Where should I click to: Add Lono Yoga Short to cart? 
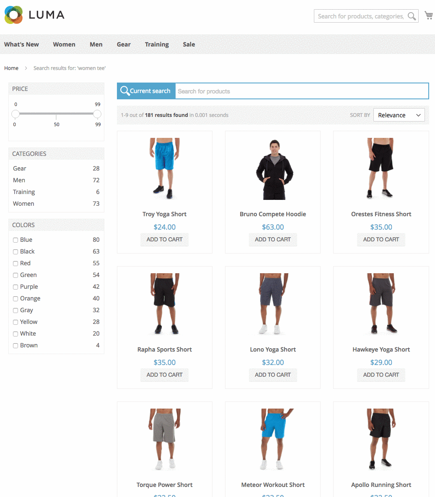(273, 375)
